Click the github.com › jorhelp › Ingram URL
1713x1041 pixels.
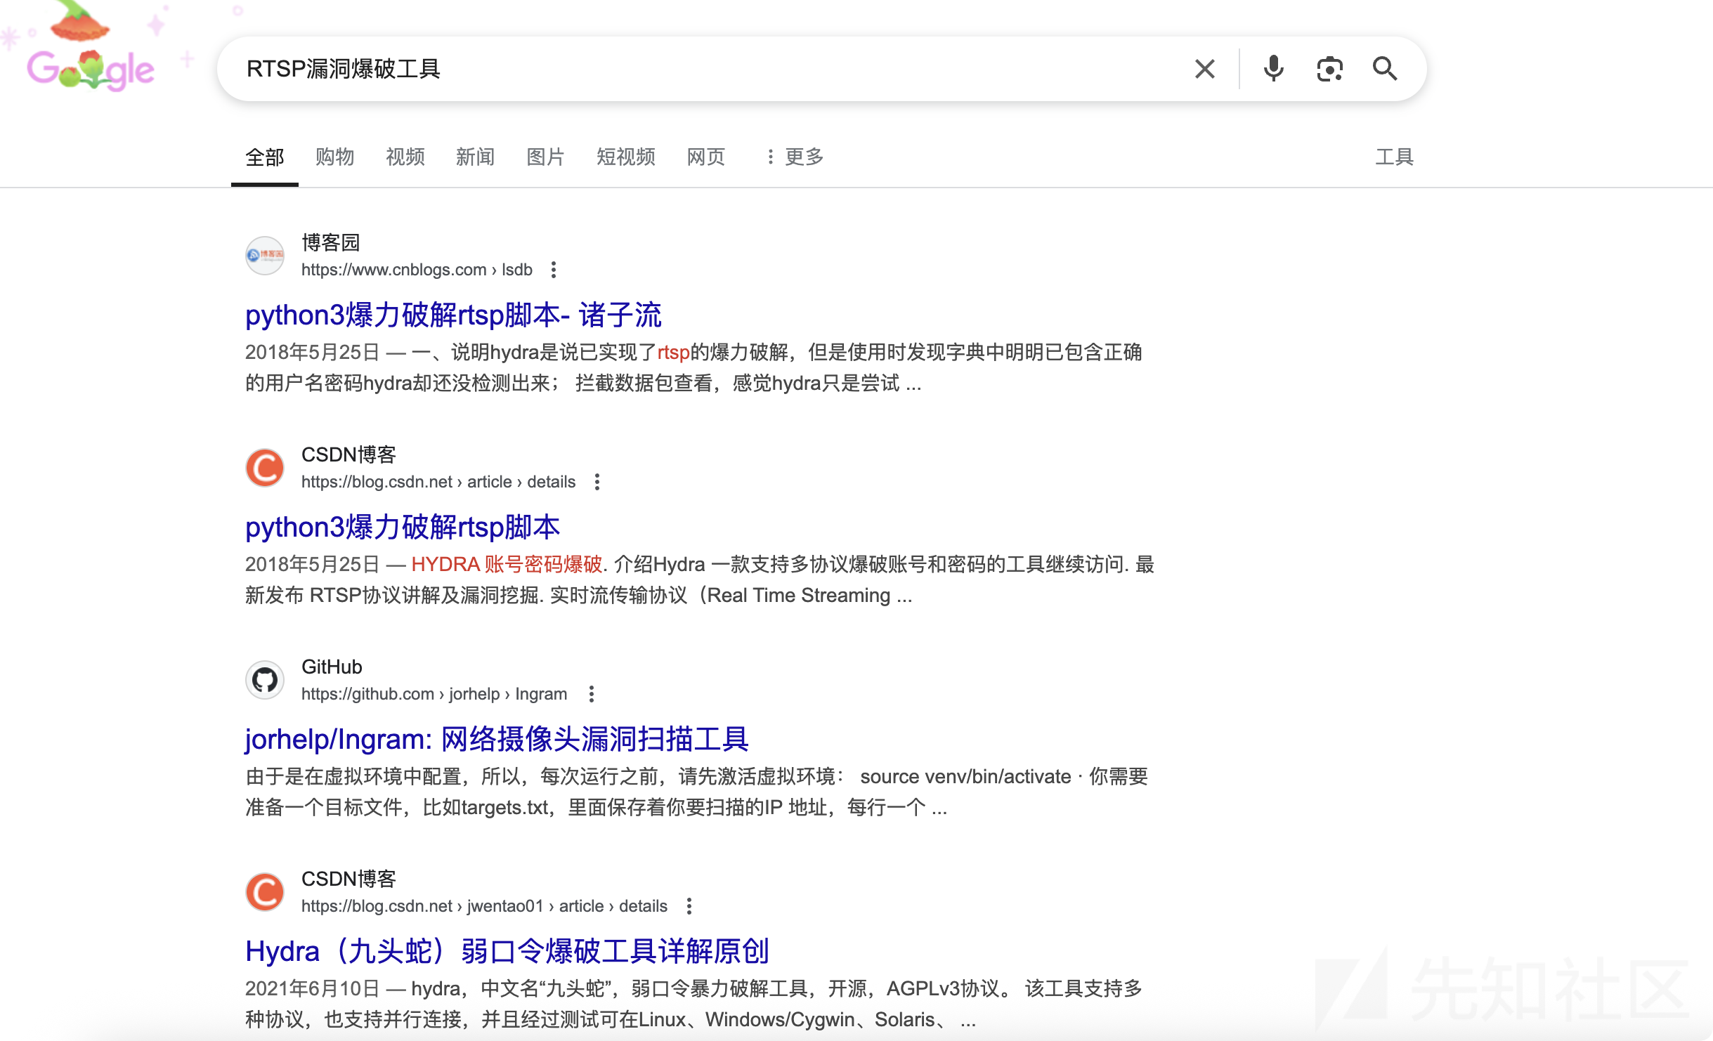pos(434,694)
